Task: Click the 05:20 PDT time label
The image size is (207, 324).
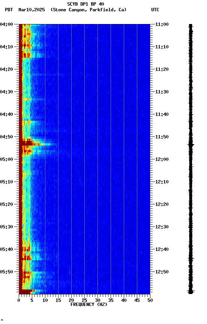Action: (x=6, y=204)
